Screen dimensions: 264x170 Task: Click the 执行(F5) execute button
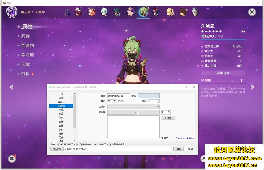[x=57, y=149]
